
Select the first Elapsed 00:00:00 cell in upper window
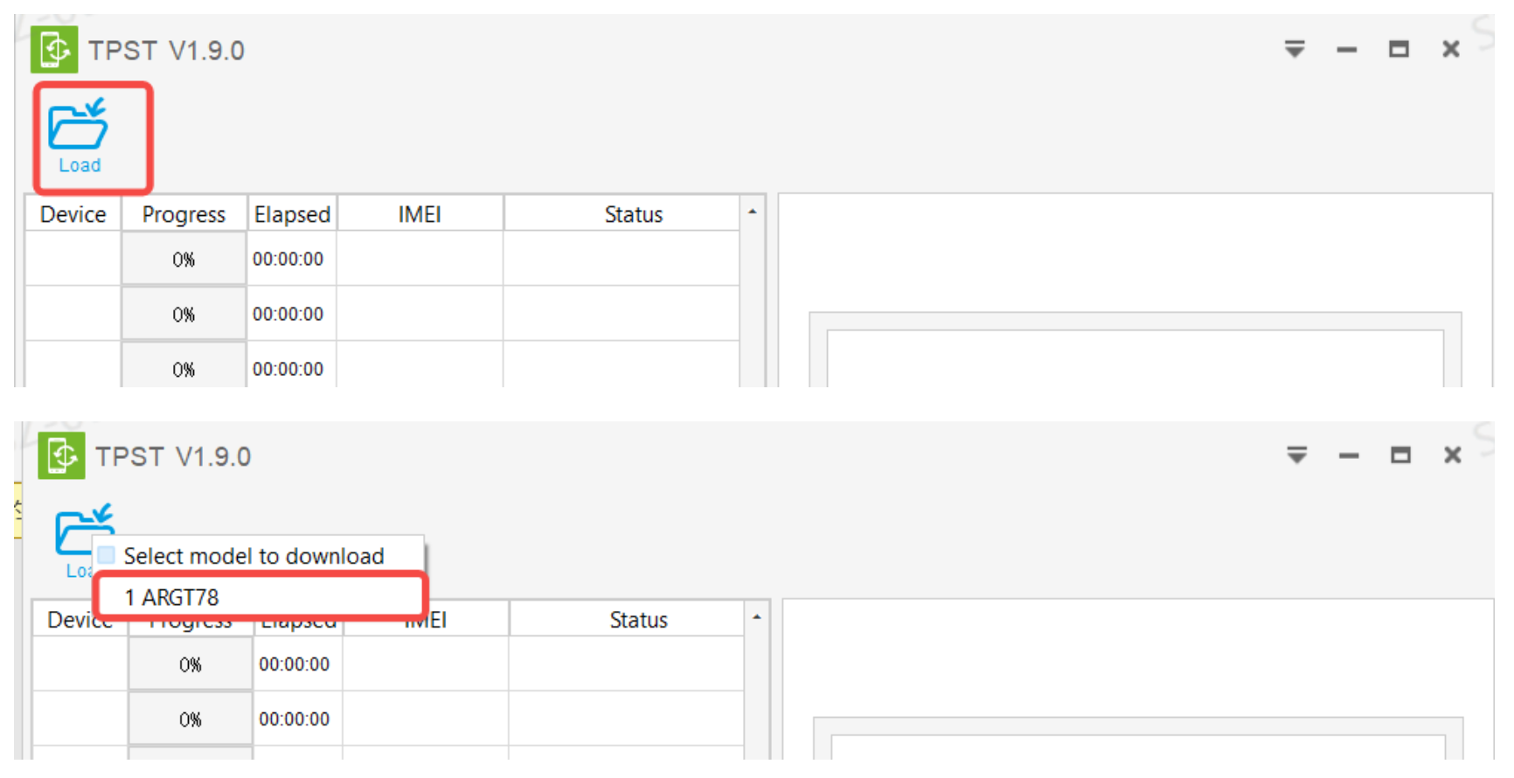pos(288,259)
